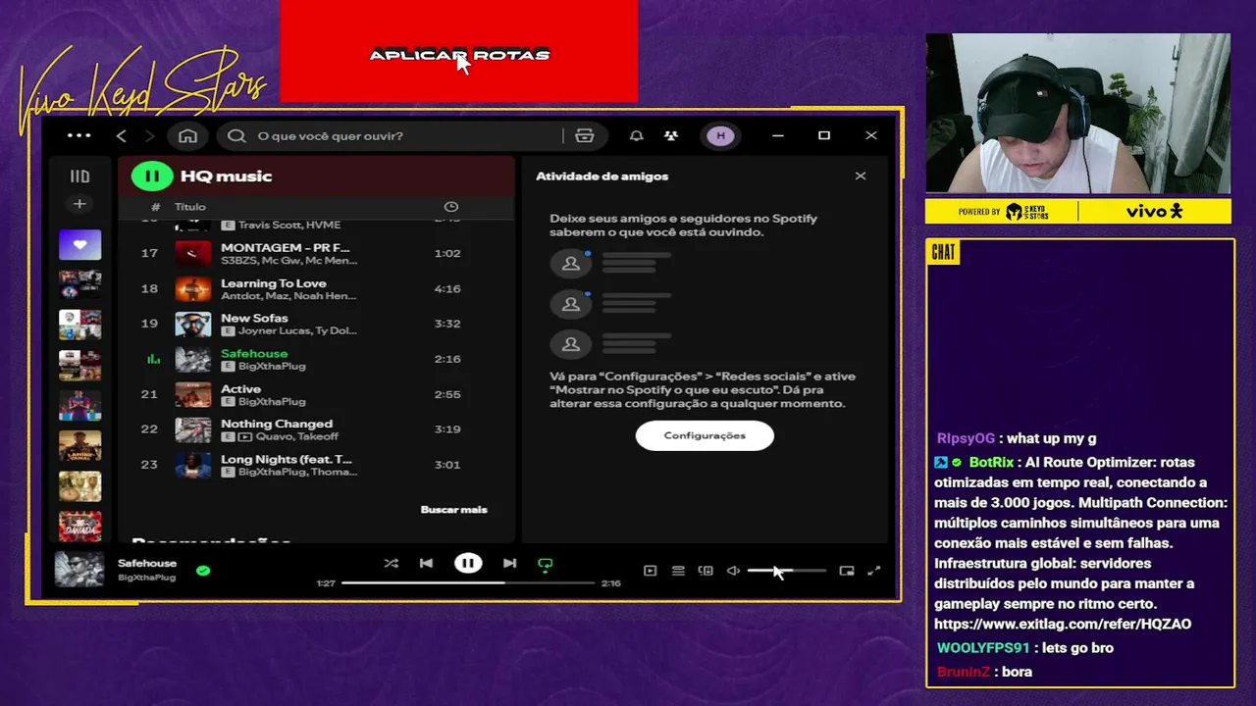Toggle the green repeat button

coord(546,564)
